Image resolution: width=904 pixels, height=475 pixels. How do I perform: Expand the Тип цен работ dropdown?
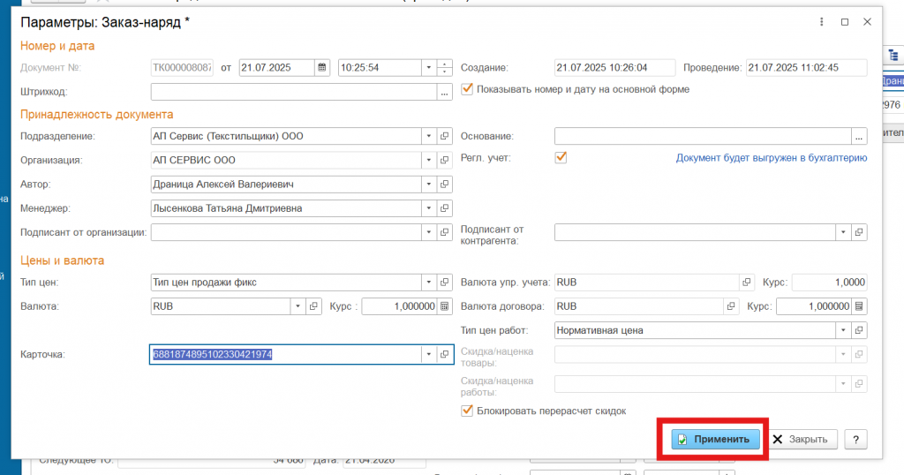coord(842,331)
